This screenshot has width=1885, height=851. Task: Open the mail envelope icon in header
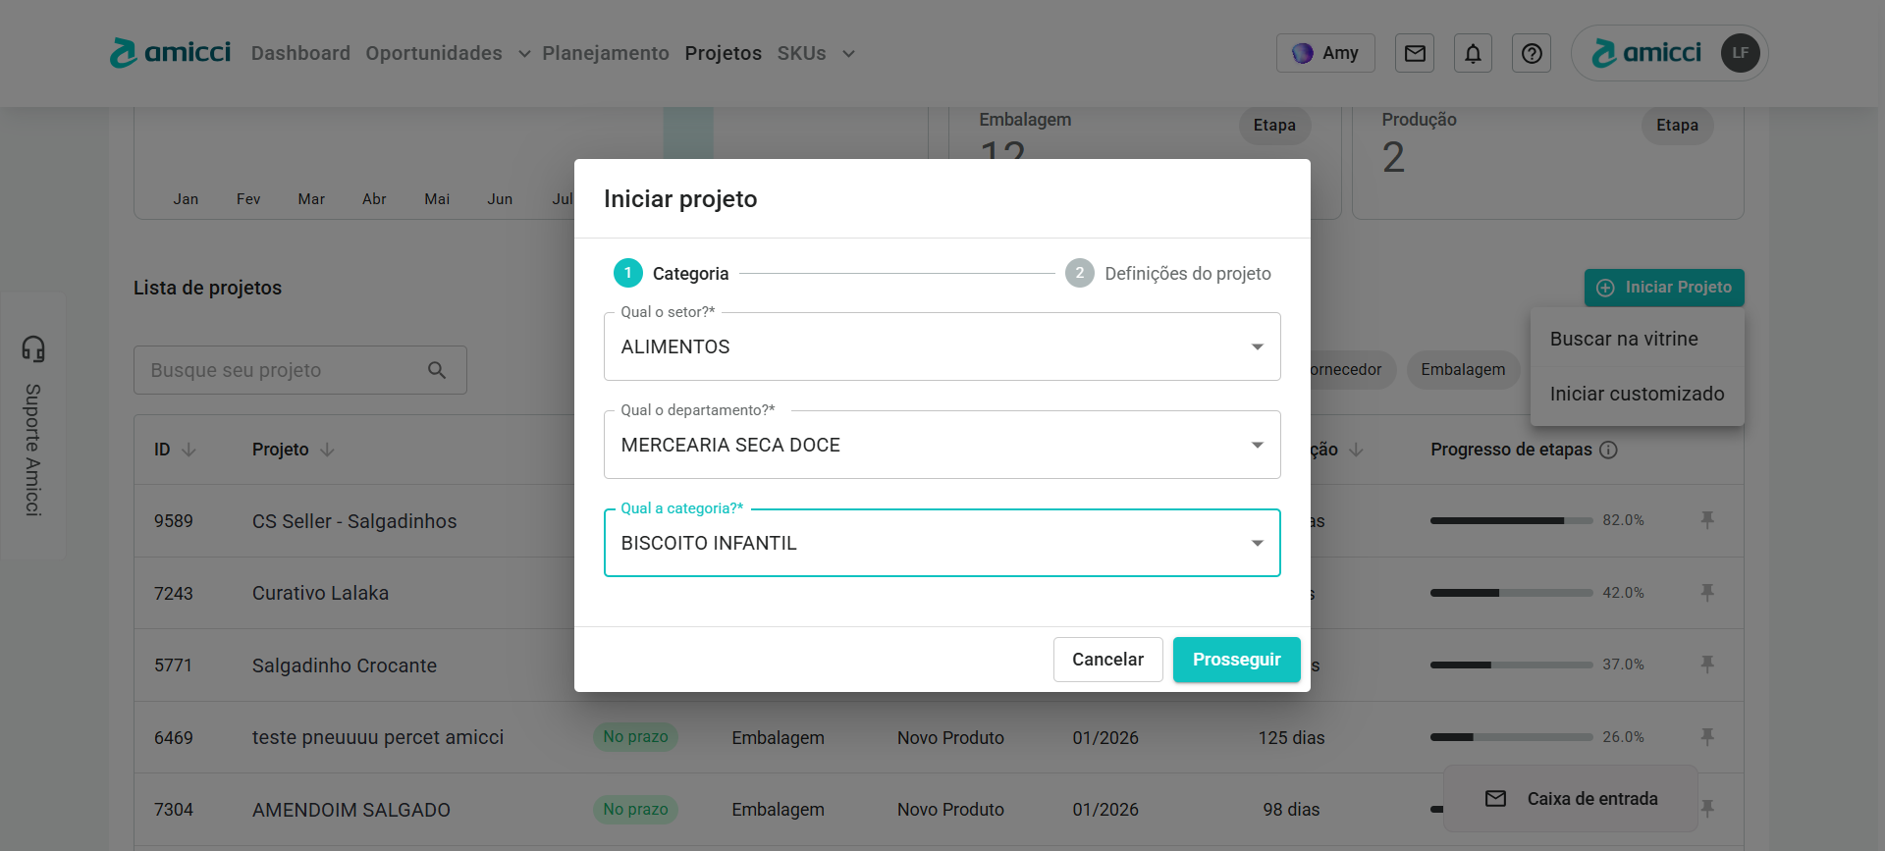[1414, 53]
